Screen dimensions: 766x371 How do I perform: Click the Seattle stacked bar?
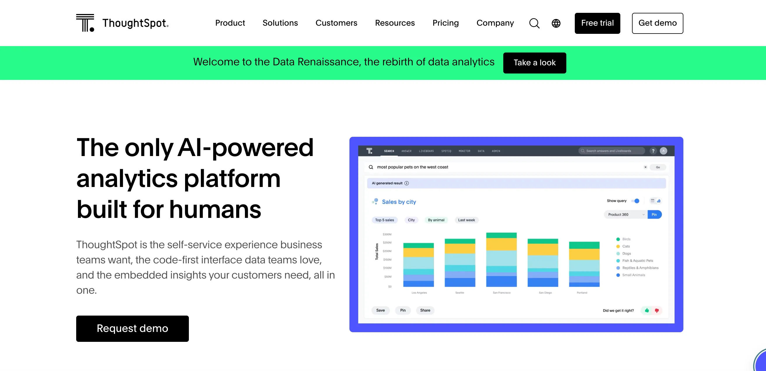pyautogui.click(x=459, y=262)
